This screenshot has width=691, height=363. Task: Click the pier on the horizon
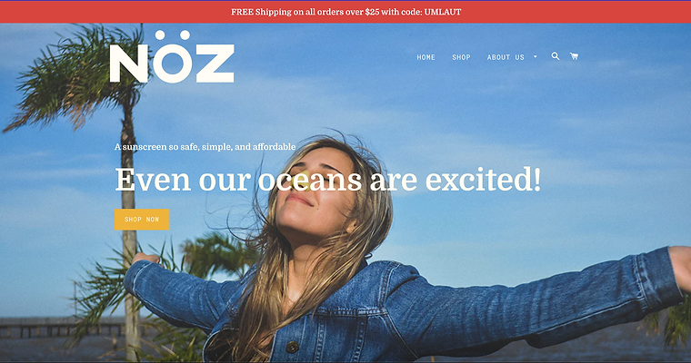coord(62,328)
